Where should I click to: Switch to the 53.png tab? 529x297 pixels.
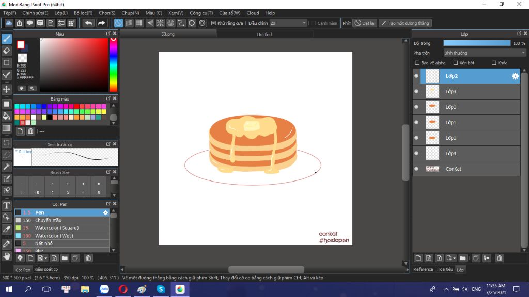click(168, 34)
